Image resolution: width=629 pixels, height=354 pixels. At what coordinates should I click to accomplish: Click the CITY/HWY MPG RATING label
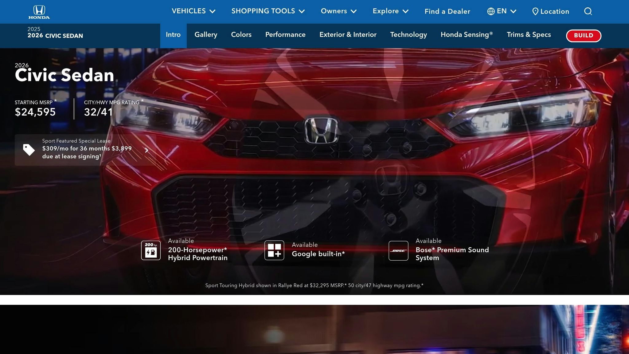click(112, 103)
